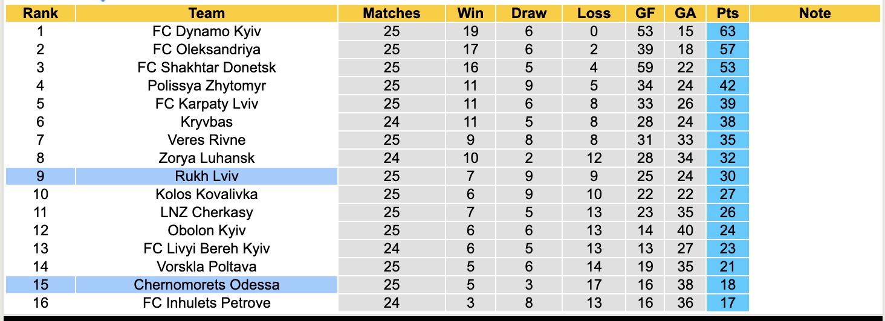Click the GF column header
This screenshot has width=885, height=321.
pyautogui.click(x=650, y=13)
